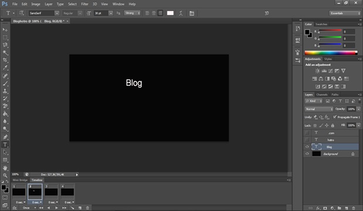Image resolution: width=363 pixels, height=211 pixels.
Task: Open font size dropdown
Action: (111, 13)
